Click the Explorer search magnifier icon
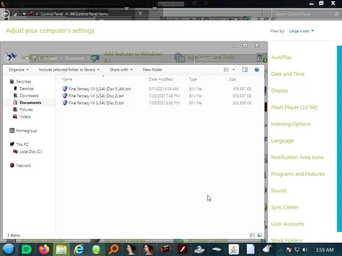This screenshot has height=256, width=342. pyautogui.click(x=260, y=58)
